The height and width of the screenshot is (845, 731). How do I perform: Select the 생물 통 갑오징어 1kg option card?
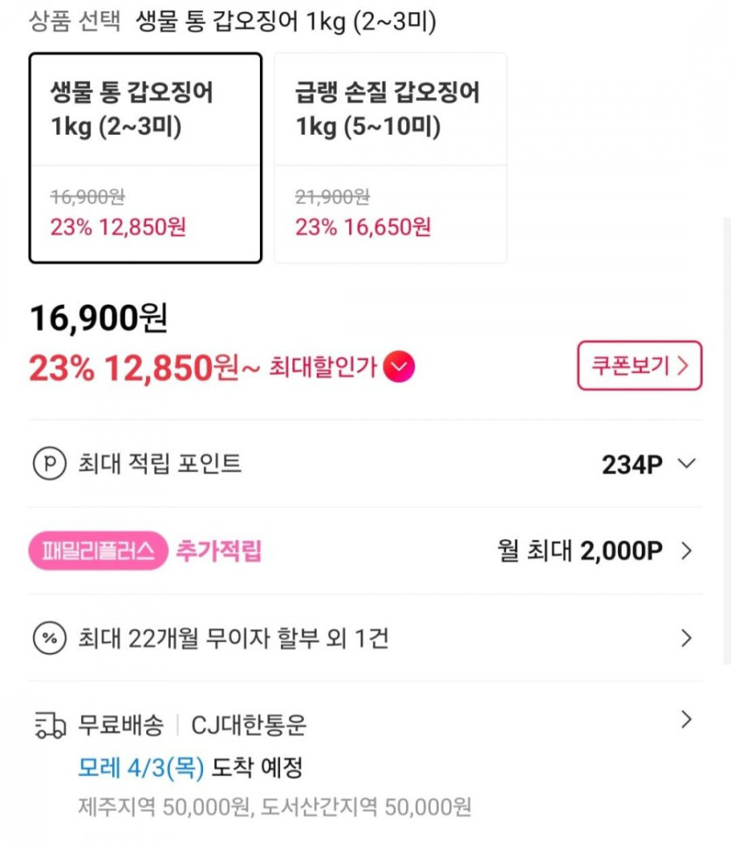point(145,158)
